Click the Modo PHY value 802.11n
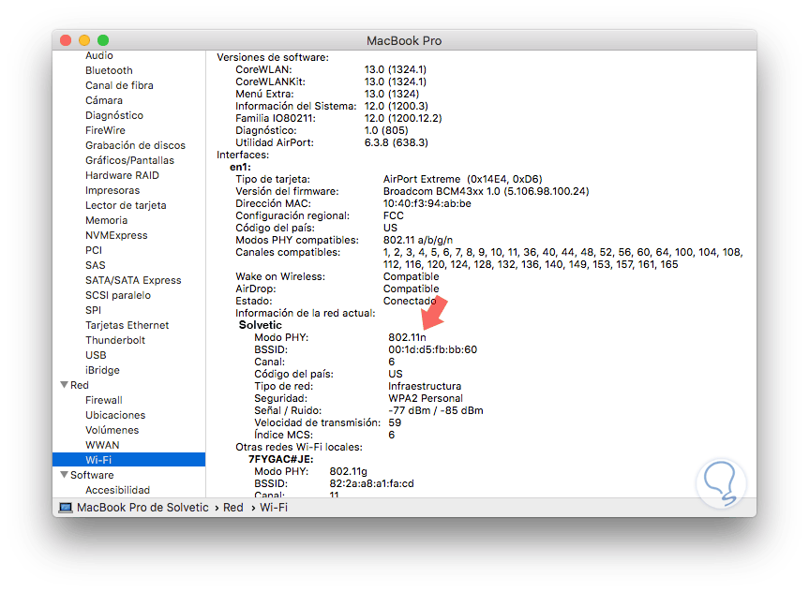 407,337
